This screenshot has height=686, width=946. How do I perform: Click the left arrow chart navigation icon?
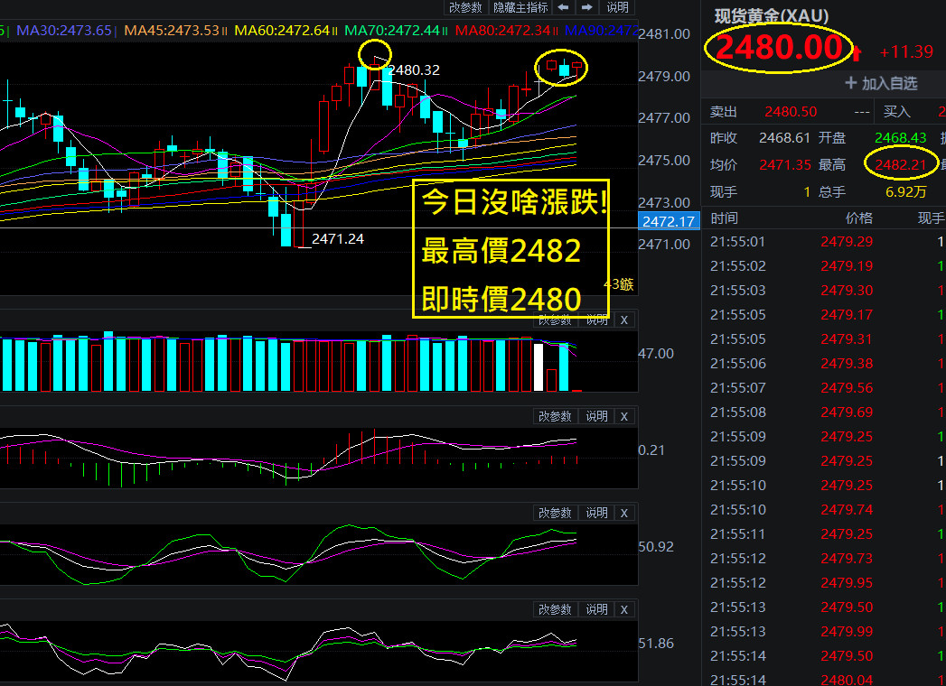click(563, 7)
